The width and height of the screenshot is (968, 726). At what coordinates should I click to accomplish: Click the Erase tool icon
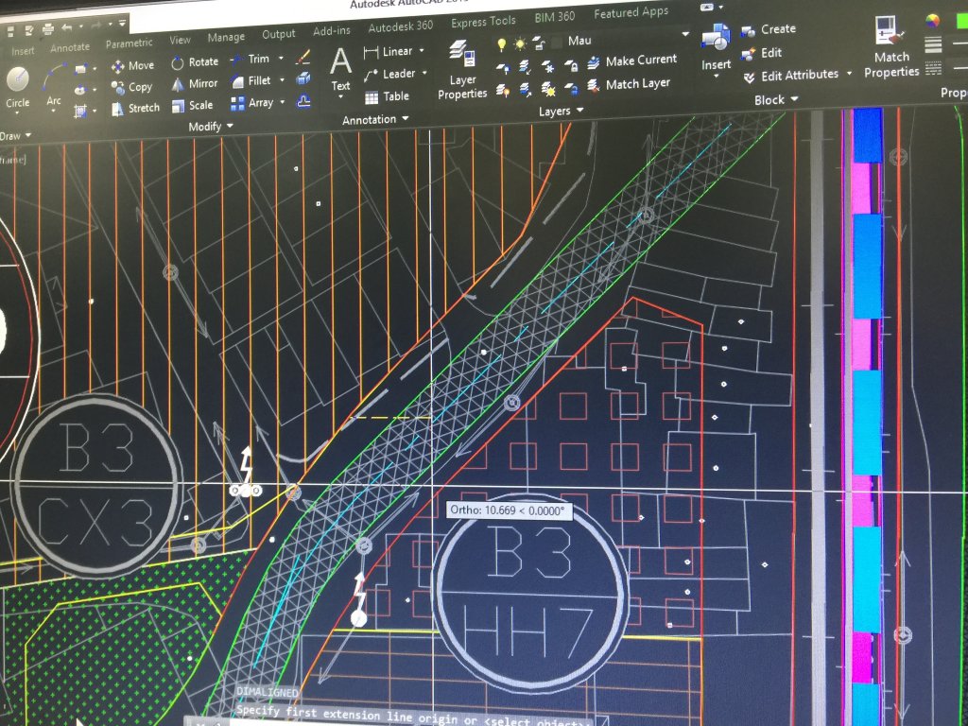tap(302, 58)
